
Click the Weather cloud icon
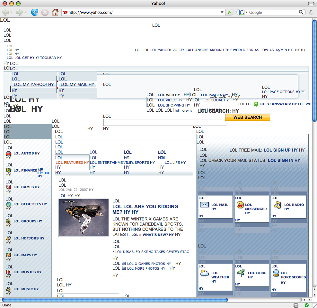[x=205, y=273]
